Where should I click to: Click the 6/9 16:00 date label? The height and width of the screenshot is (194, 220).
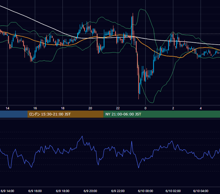[x=35, y=191]
